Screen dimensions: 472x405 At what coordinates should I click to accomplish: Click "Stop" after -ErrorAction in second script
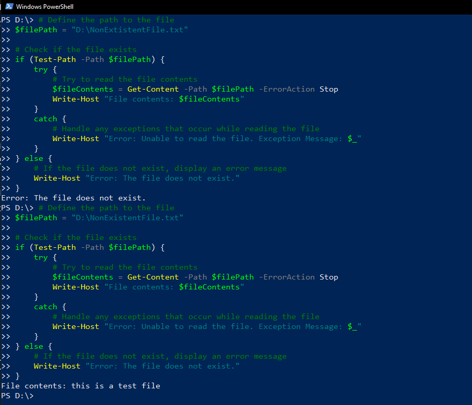(x=329, y=277)
